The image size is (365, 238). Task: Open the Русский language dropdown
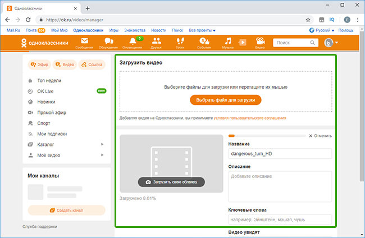coord(322,30)
